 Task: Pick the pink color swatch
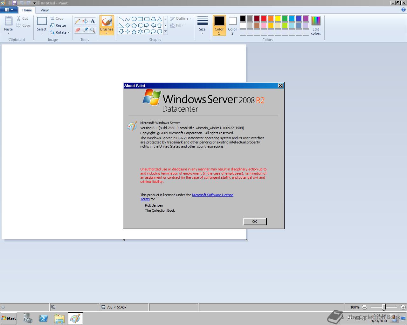point(264,25)
